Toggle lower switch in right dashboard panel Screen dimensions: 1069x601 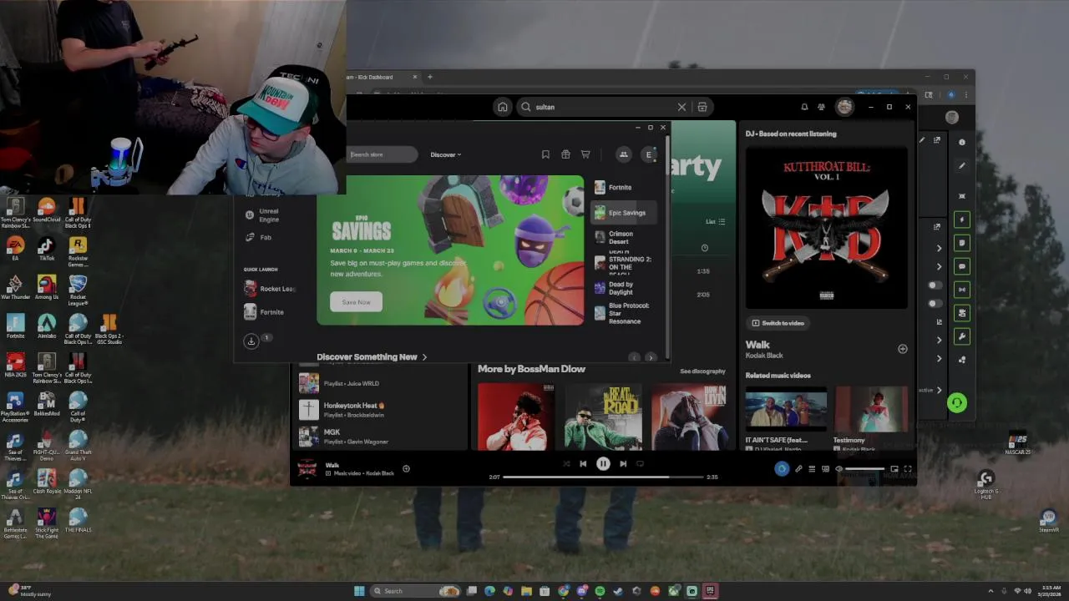click(x=935, y=303)
